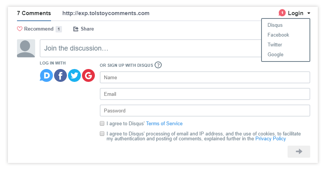Click the question mark help icon

[x=158, y=65]
